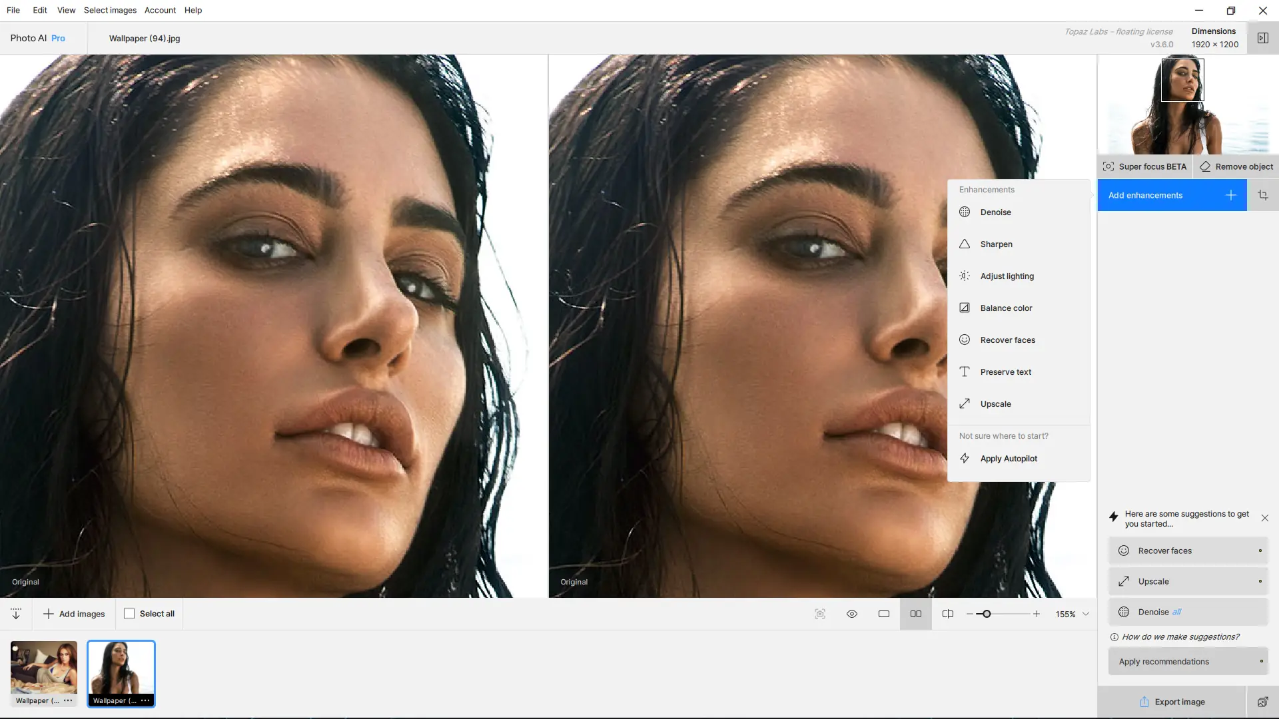Click the crop tool icon

[x=1263, y=195]
